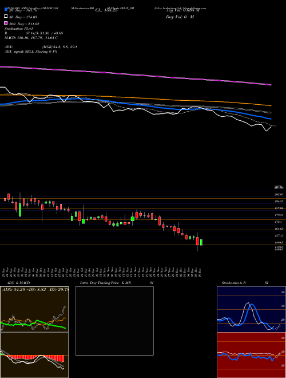Click the ADX +DY -DY values header
Screen dimensions: 286x378
(35, 289)
